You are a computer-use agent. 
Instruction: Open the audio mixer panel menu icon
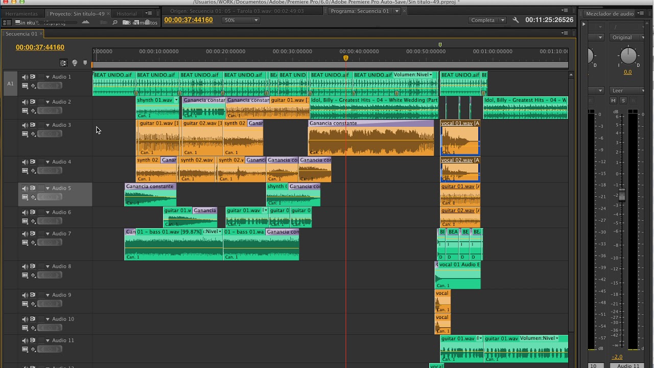(x=641, y=14)
